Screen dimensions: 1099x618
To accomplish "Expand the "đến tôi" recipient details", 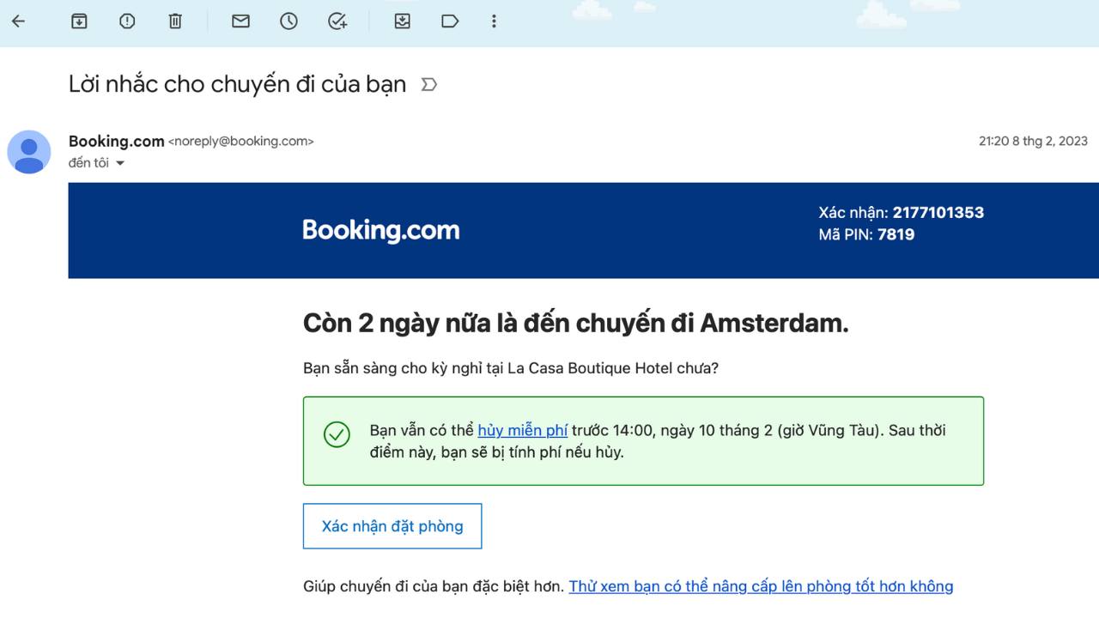I will (96, 162).
